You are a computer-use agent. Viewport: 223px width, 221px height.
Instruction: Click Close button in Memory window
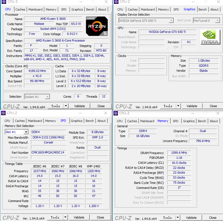(213, 218)
